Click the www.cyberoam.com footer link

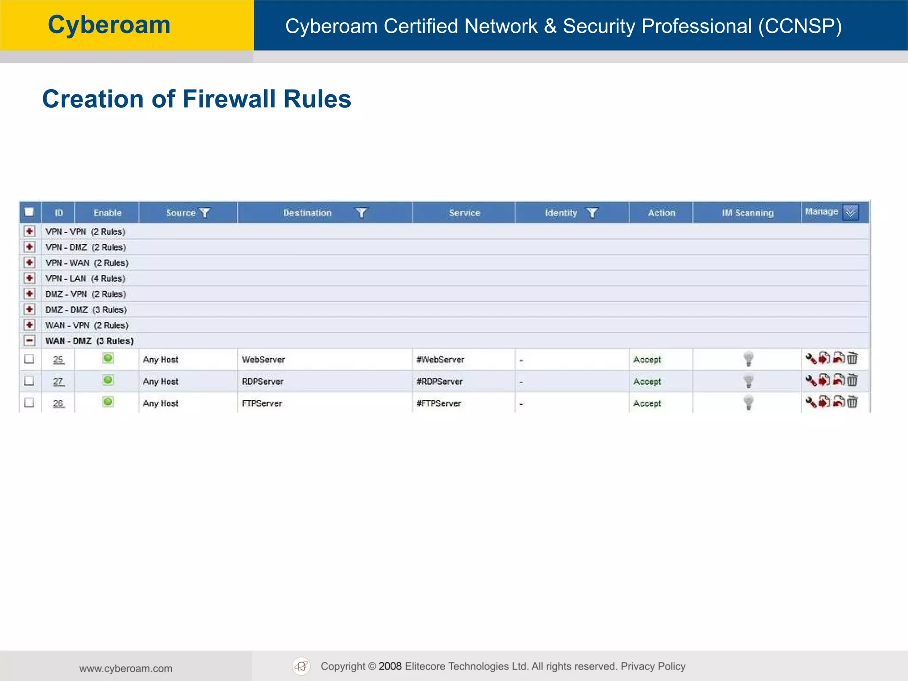[126, 668]
